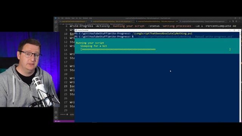Click line number 23 in VS Code editor

(65, 86)
